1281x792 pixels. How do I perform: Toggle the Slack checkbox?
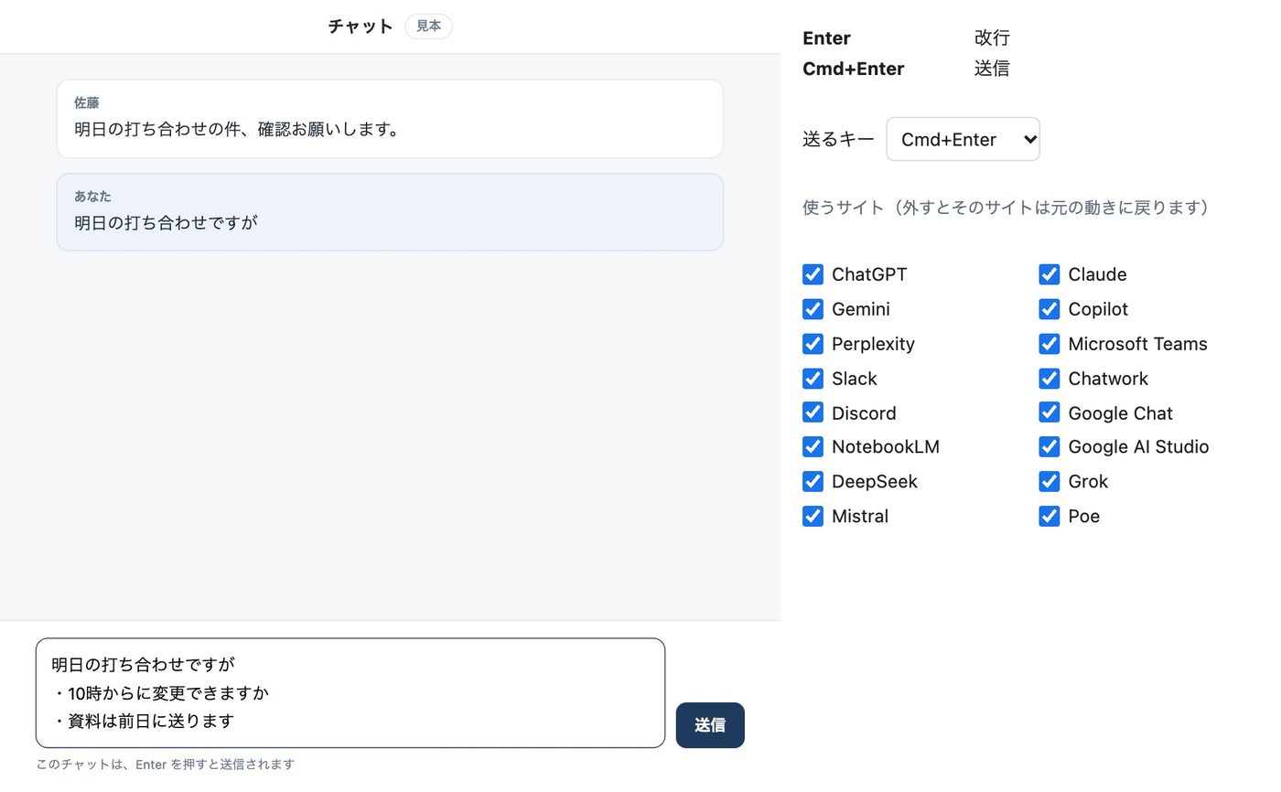tap(813, 378)
